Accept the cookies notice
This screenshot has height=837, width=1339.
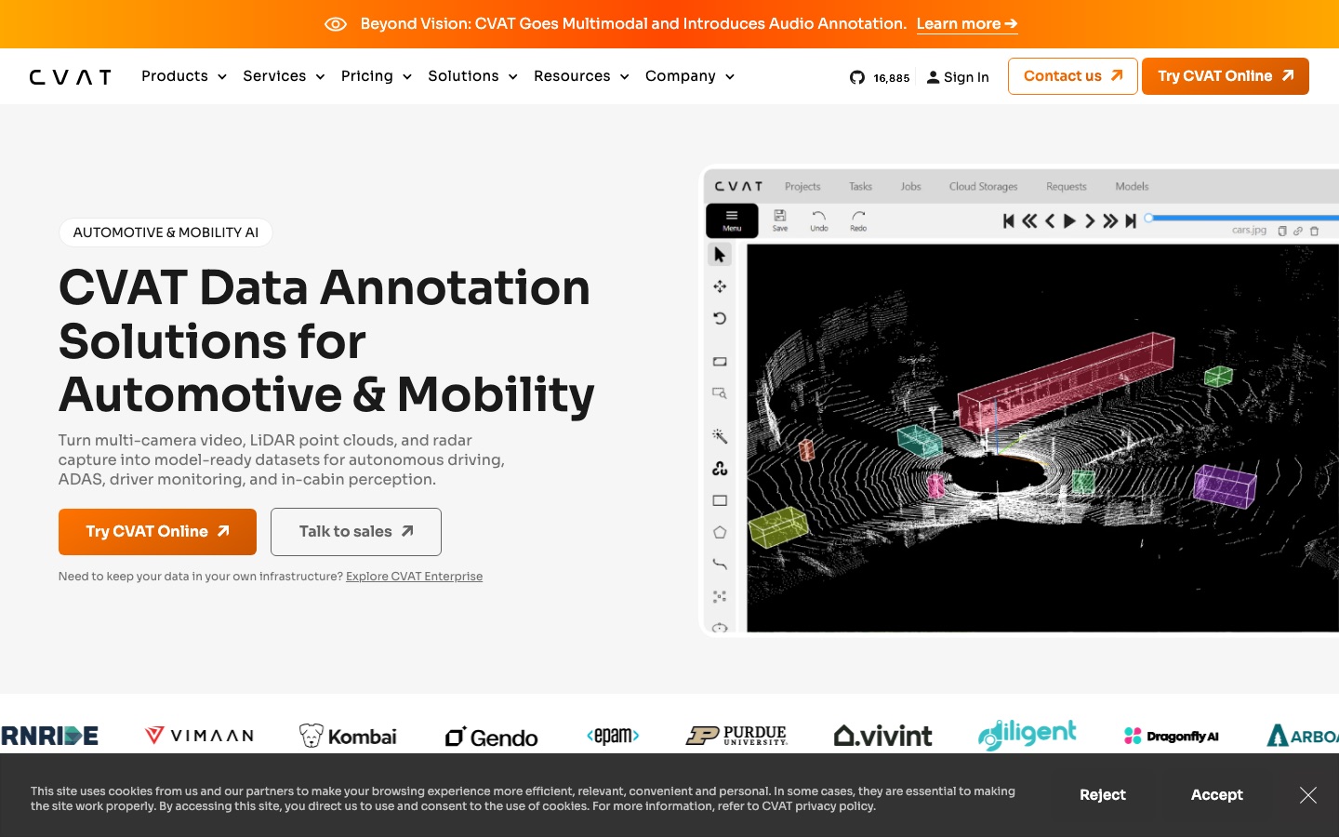pyautogui.click(x=1216, y=795)
